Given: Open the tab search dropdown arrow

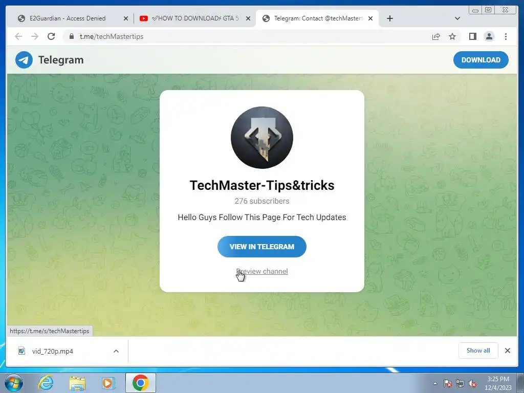Looking at the screenshot, I should tap(457, 18).
